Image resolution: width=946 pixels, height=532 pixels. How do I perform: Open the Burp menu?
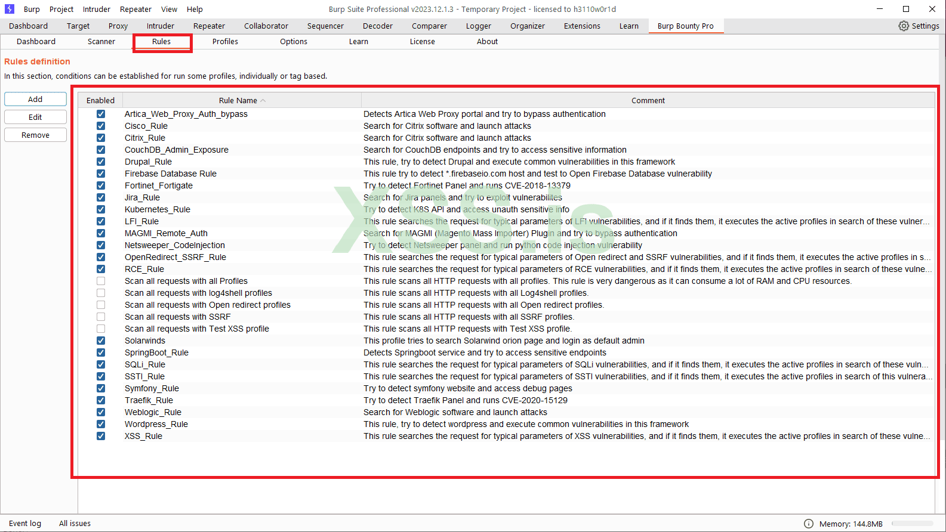[x=32, y=9]
